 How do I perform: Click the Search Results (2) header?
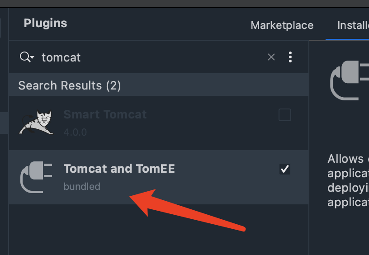coord(70,85)
